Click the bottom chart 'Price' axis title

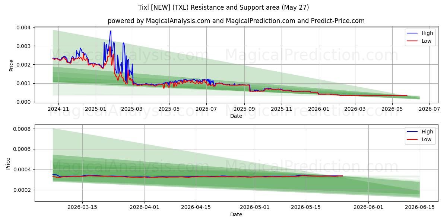[8, 164]
